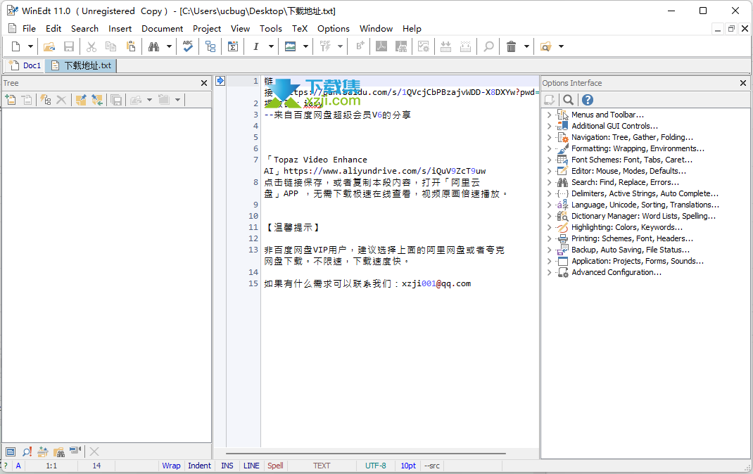Click the editor horizontal scrollbar
This screenshot has width=753, height=474.
point(366,454)
